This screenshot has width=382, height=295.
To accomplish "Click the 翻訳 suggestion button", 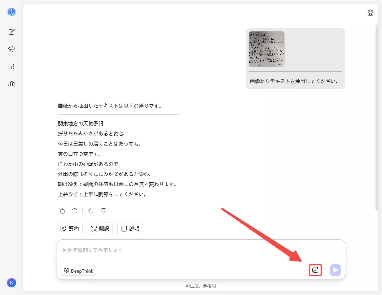I will (x=100, y=228).
